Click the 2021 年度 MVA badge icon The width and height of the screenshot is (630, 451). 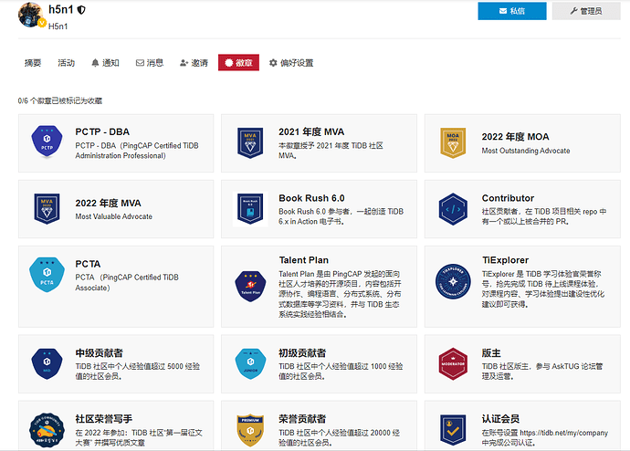pos(250,143)
